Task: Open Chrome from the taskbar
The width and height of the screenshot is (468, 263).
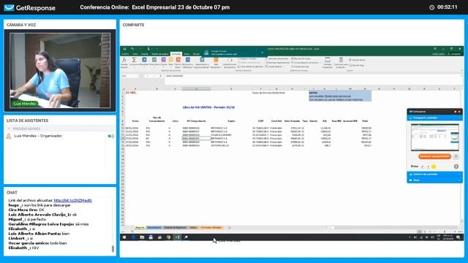Action: click(169, 237)
